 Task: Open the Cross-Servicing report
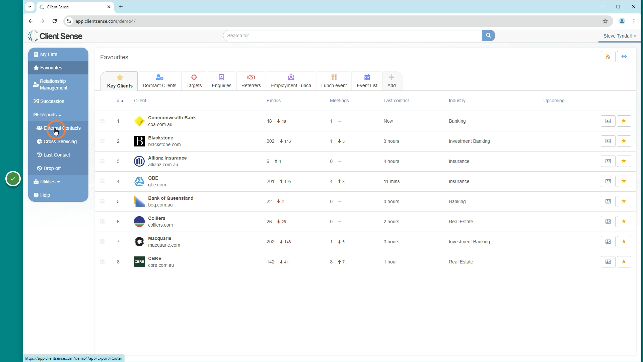[x=58, y=141]
